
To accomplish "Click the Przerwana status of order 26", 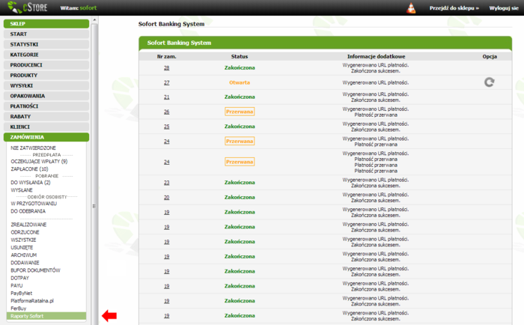I will coord(240,112).
